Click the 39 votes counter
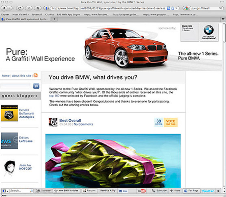The image size is (226, 197). [x=159, y=122]
